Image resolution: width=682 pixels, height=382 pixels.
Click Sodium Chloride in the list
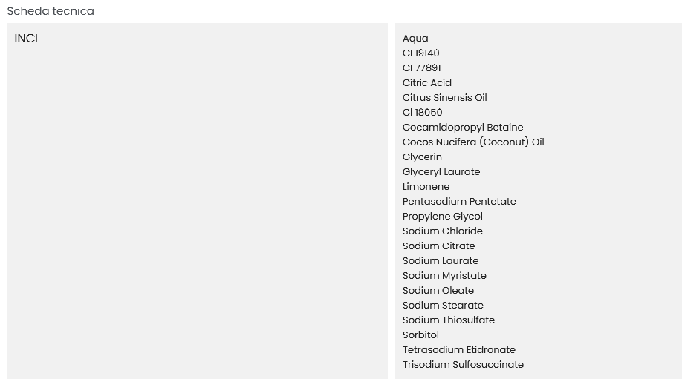click(x=442, y=231)
